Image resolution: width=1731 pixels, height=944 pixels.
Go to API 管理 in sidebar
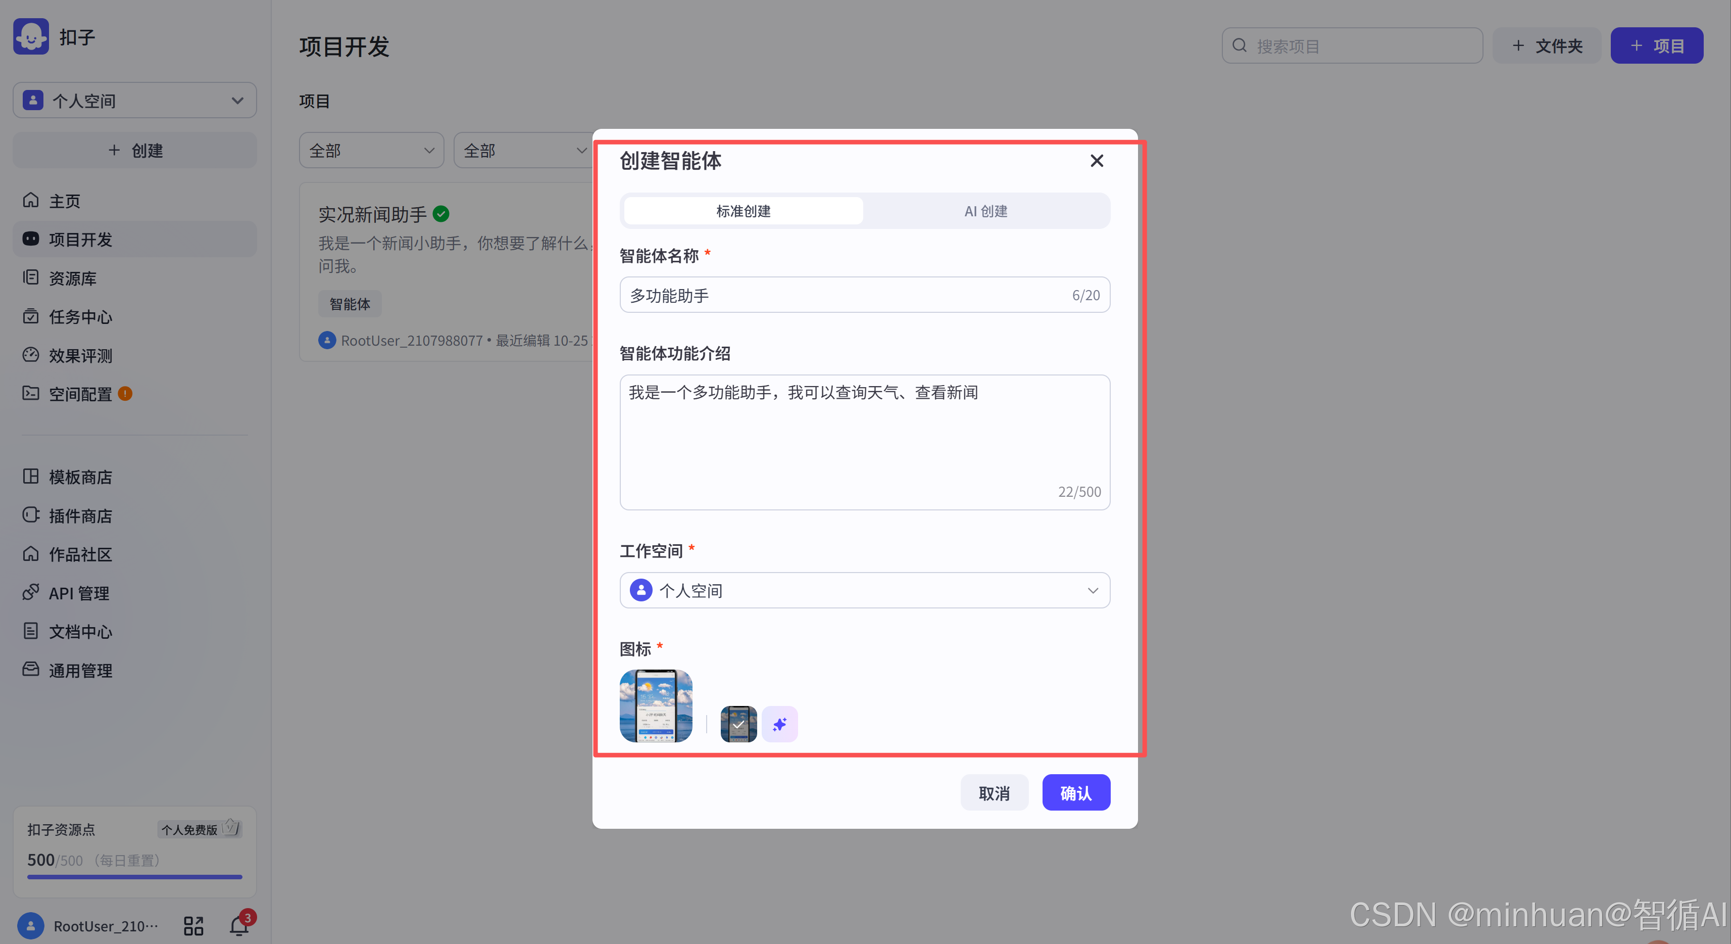(x=79, y=593)
